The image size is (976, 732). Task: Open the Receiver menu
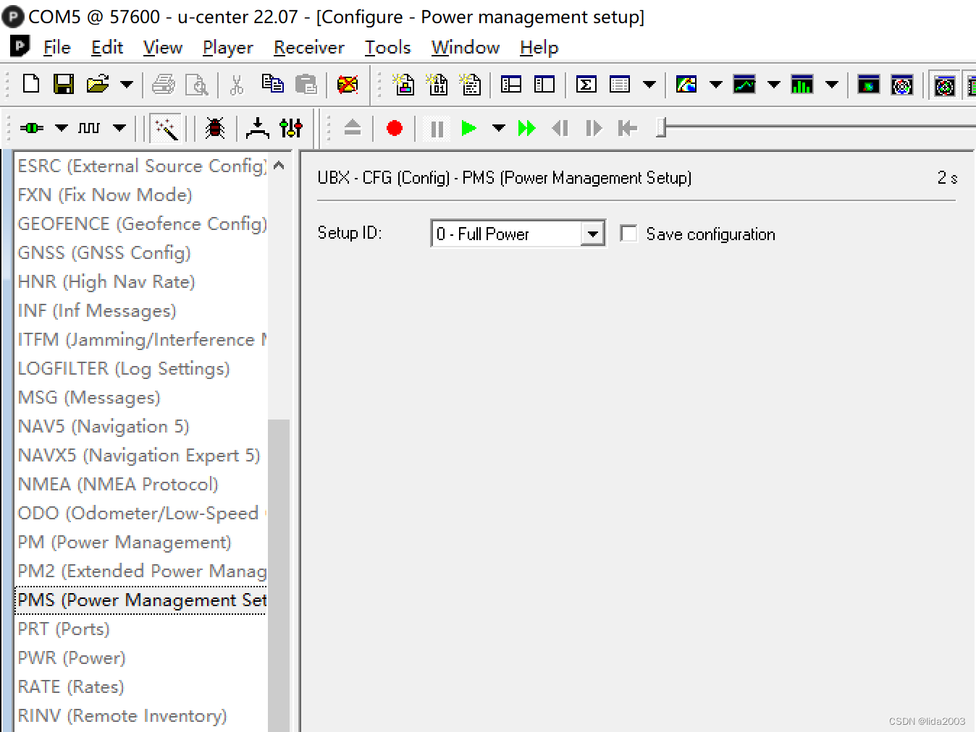click(309, 48)
